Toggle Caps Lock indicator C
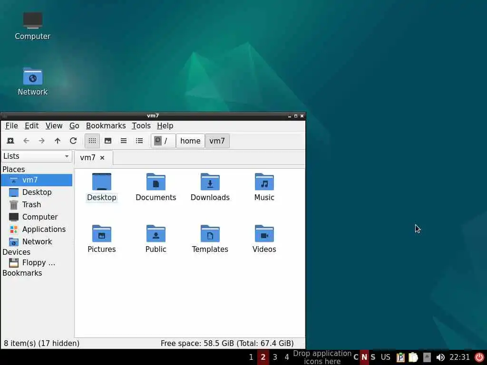The height and width of the screenshot is (365, 487). point(356,357)
